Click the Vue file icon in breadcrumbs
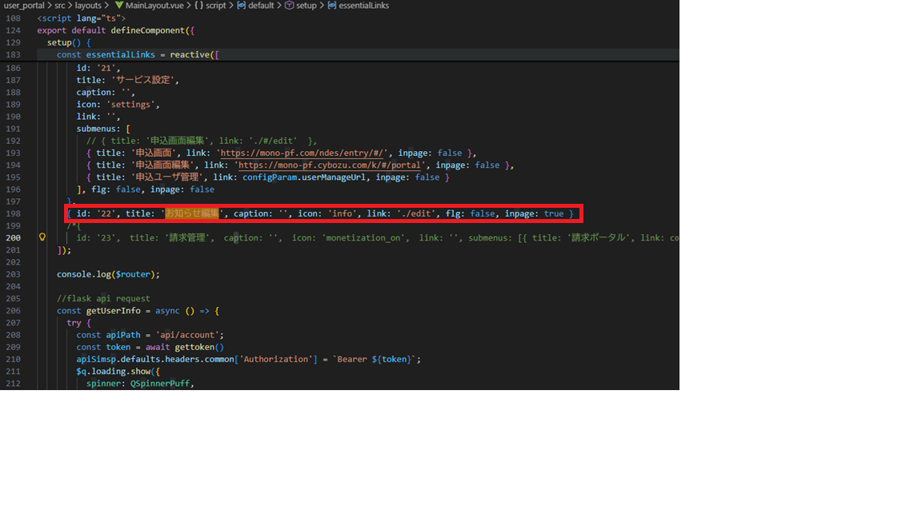This screenshot has width=922, height=518. pos(119,6)
